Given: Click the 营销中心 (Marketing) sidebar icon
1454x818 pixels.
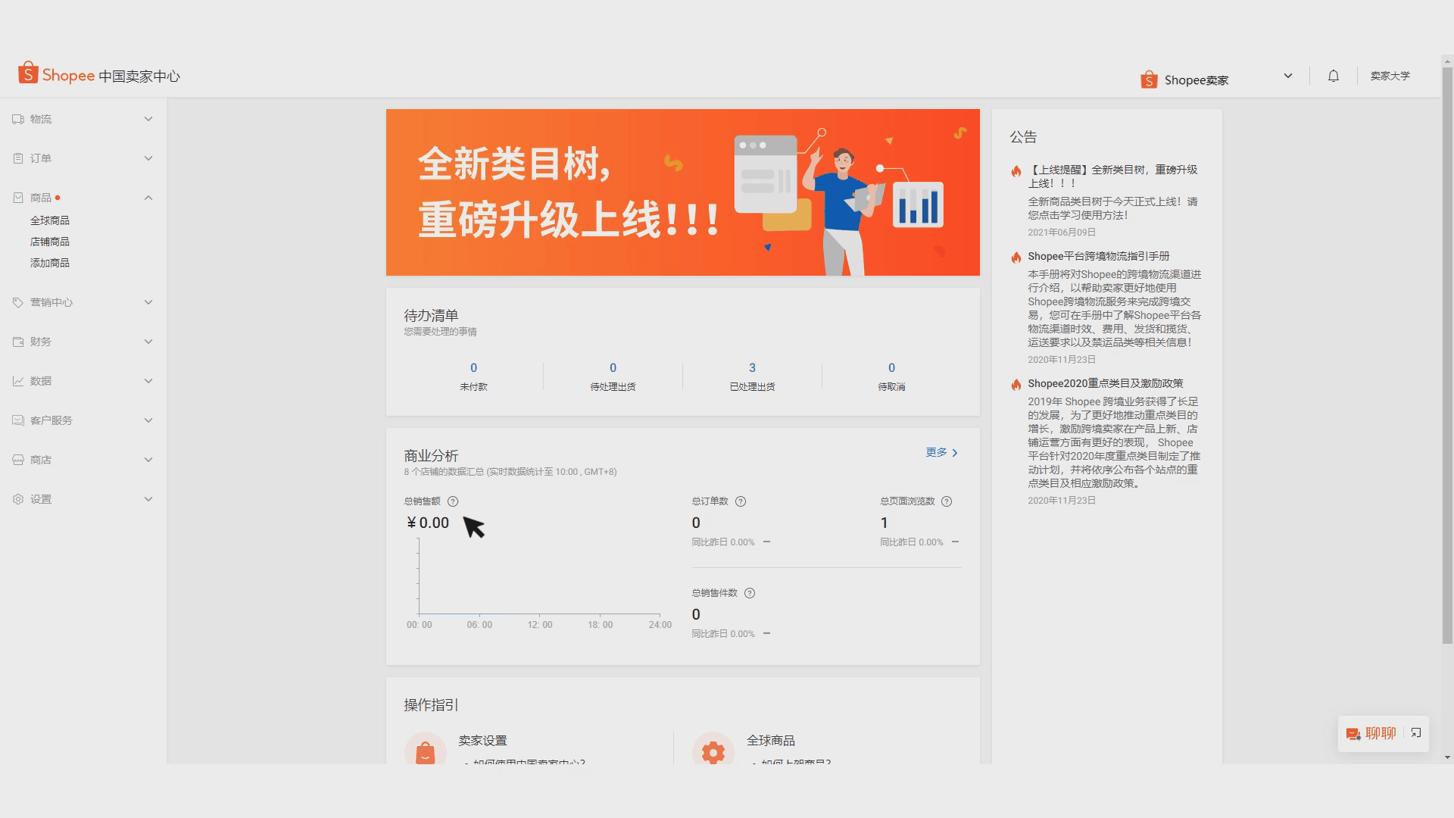Looking at the screenshot, I should [x=19, y=301].
